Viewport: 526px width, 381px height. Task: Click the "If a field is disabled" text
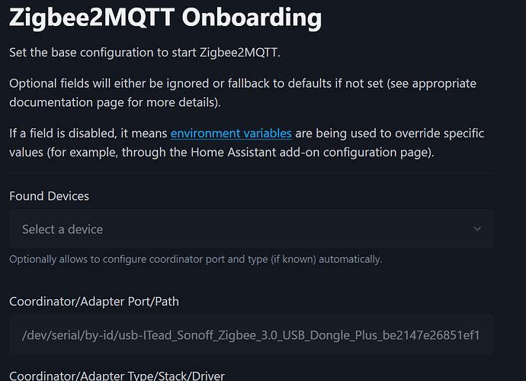(x=88, y=134)
